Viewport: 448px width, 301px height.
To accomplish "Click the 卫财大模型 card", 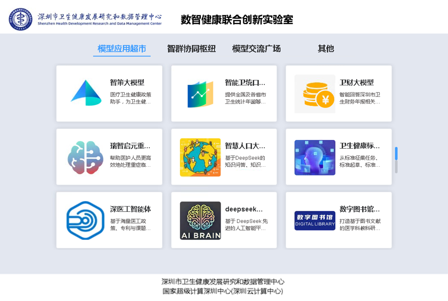I will (339, 93).
